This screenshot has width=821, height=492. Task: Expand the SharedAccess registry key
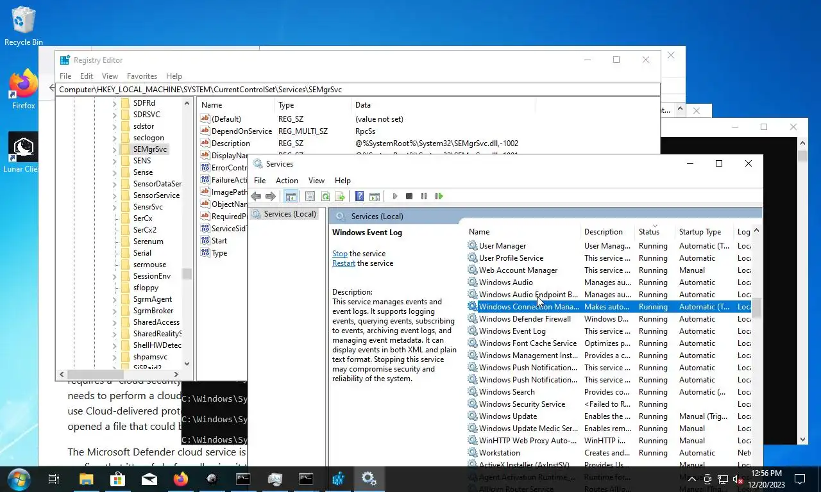pos(115,322)
